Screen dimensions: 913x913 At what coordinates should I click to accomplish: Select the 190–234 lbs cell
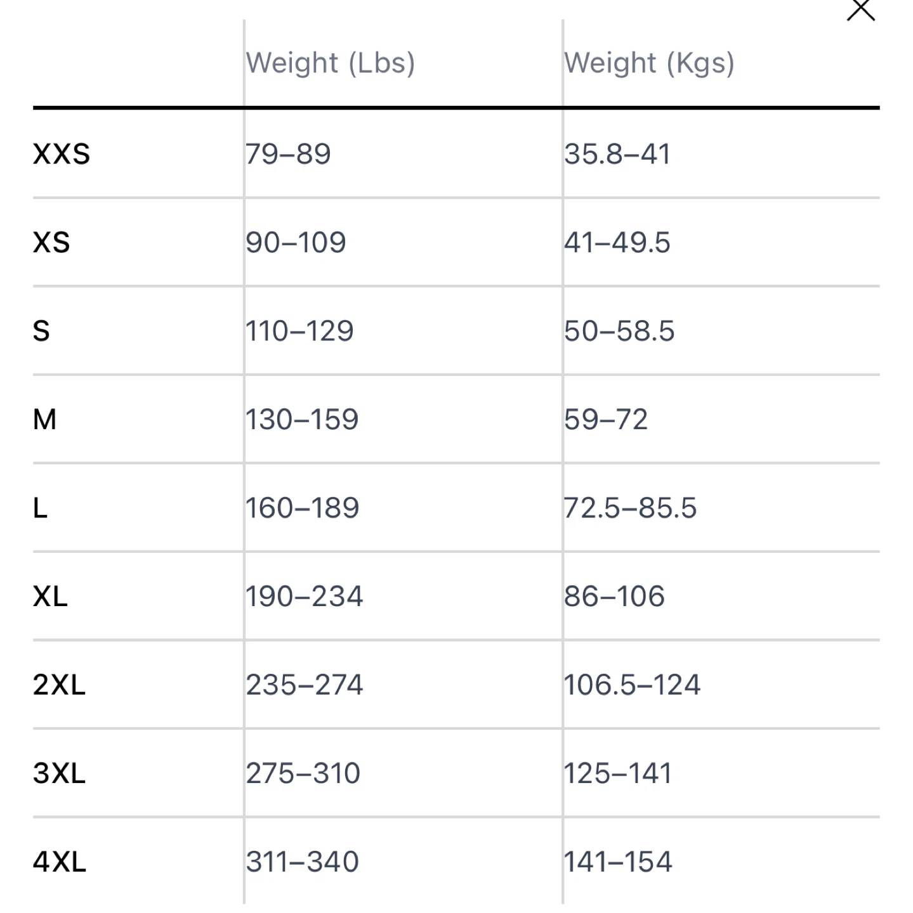click(305, 597)
